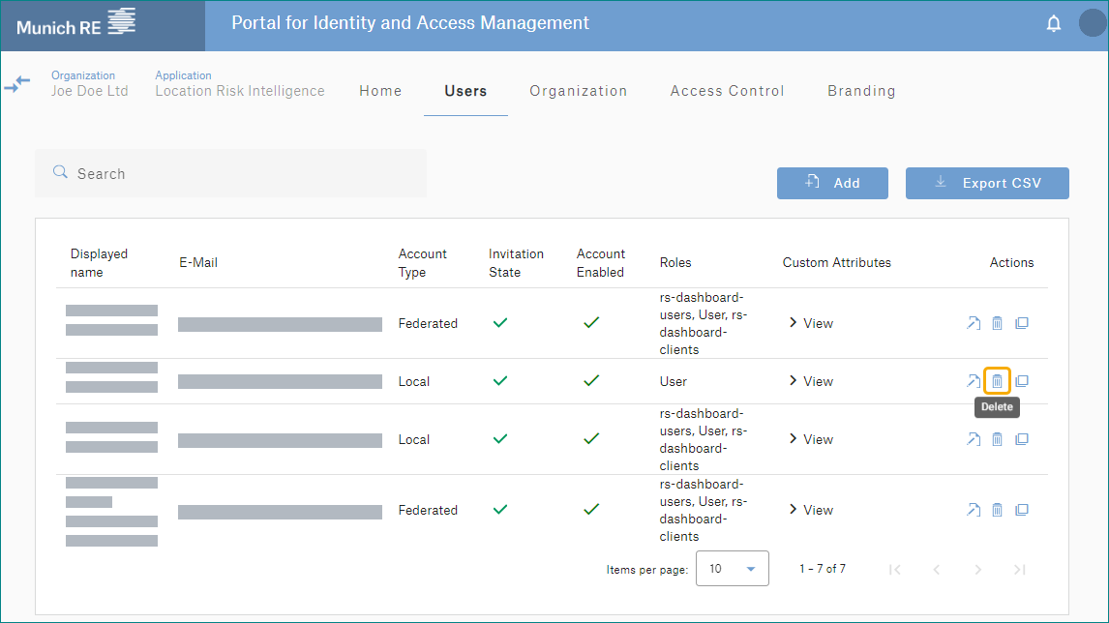Go to the Home tab
The height and width of the screenshot is (623, 1109).
[380, 91]
